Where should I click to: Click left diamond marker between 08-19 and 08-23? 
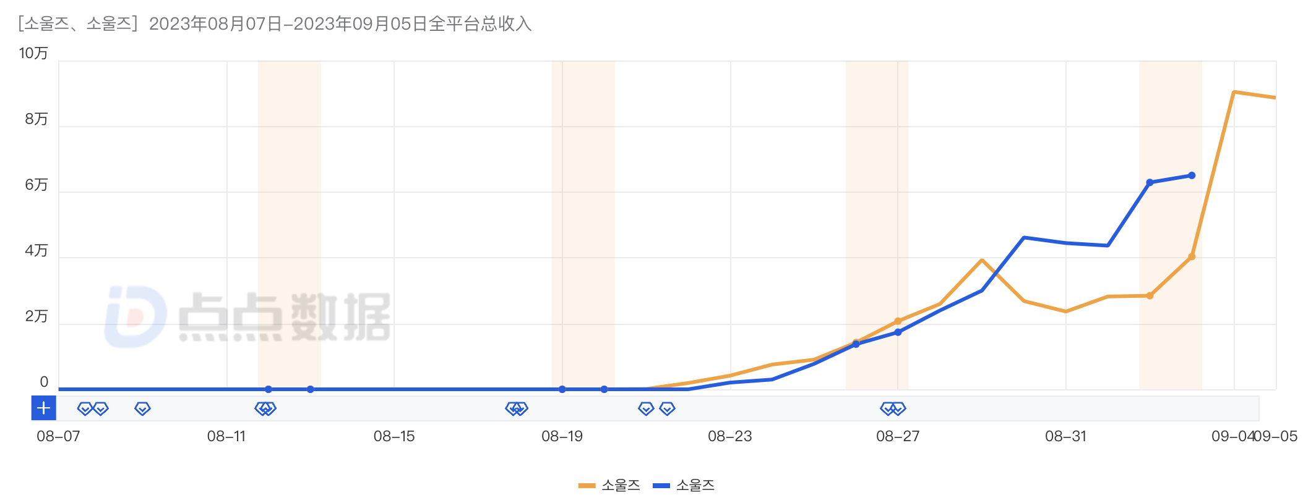point(646,408)
